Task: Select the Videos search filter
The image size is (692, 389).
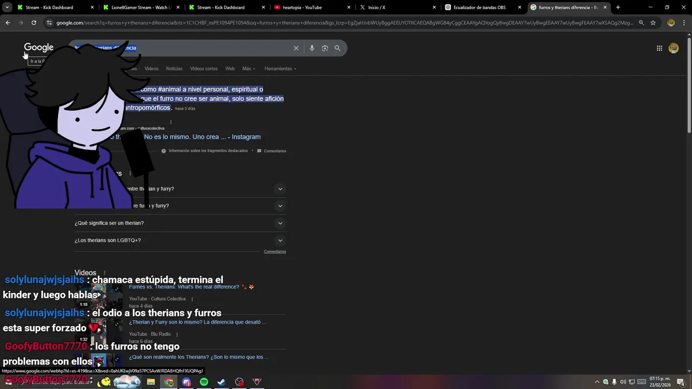Action: tap(151, 69)
